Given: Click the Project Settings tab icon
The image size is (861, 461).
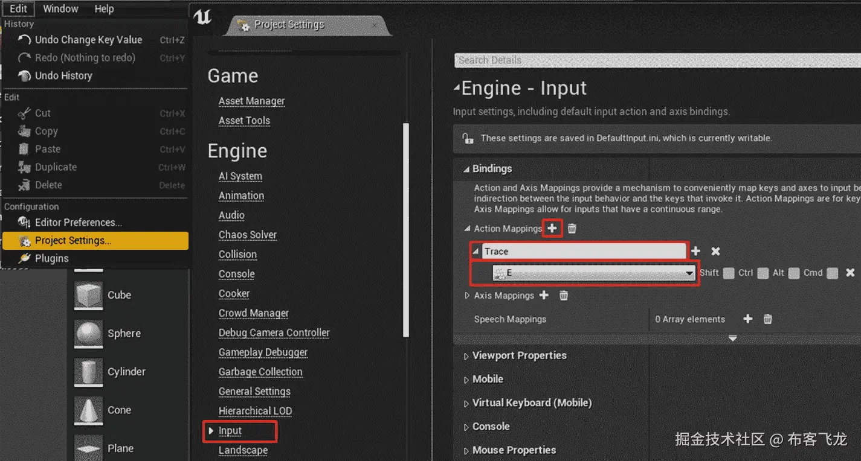Looking at the screenshot, I should click(243, 25).
